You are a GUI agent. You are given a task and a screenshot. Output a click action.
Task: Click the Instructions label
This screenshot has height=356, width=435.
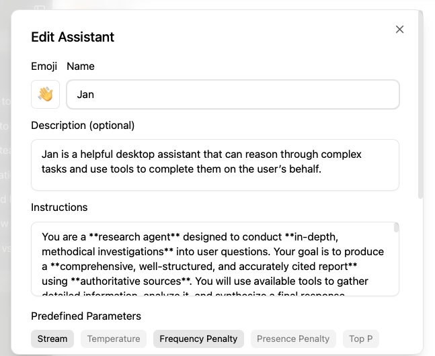click(59, 208)
